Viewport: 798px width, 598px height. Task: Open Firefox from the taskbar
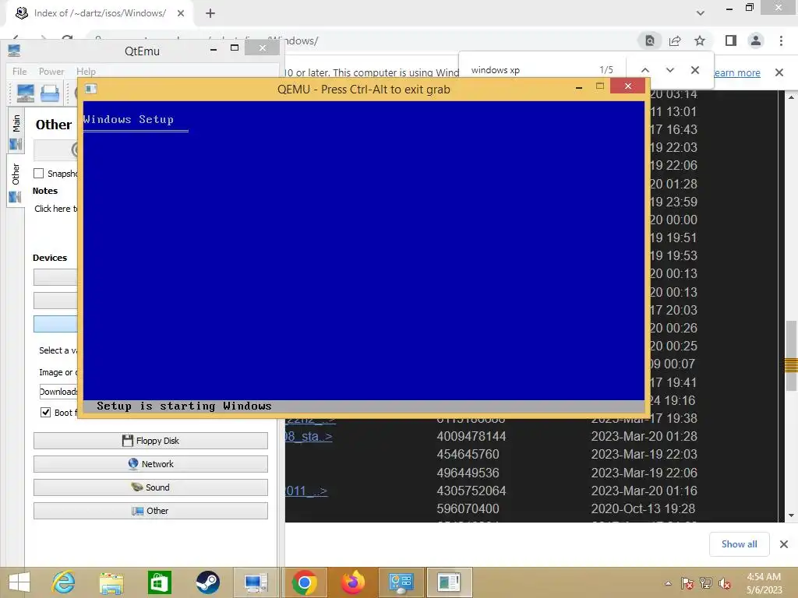[x=353, y=582]
